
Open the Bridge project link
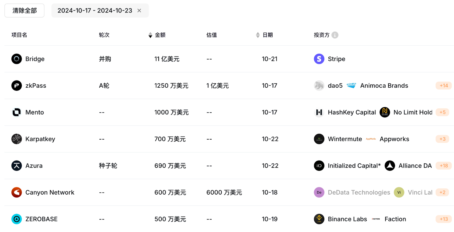click(x=35, y=59)
